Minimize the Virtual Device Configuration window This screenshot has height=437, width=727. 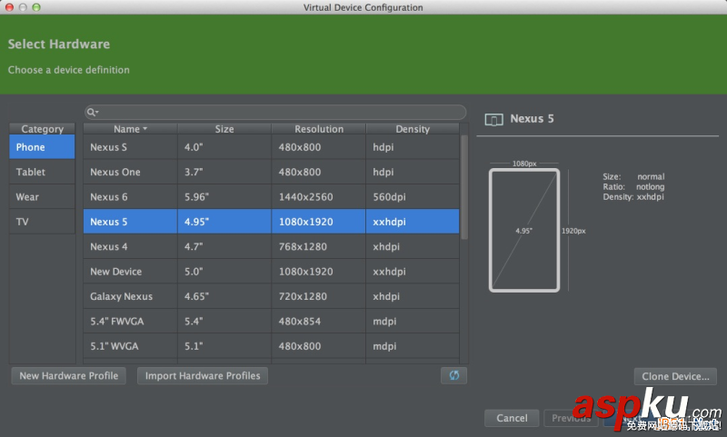(23, 7)
